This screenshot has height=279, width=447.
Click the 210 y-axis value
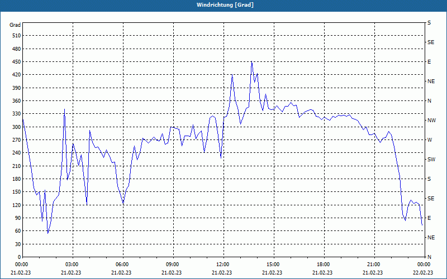(17, 166)
